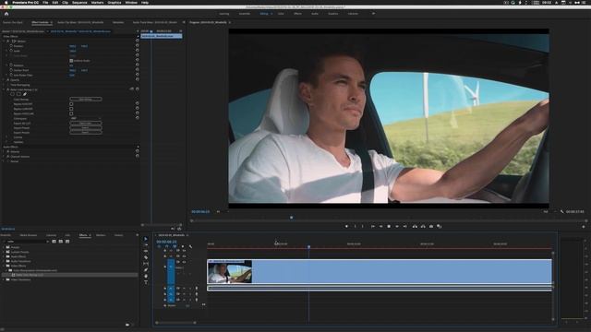The width and height of the screenshot is (591, 332).
Task: Filter the Effects panel by Accelerated Effects
Action: (54, 242)
